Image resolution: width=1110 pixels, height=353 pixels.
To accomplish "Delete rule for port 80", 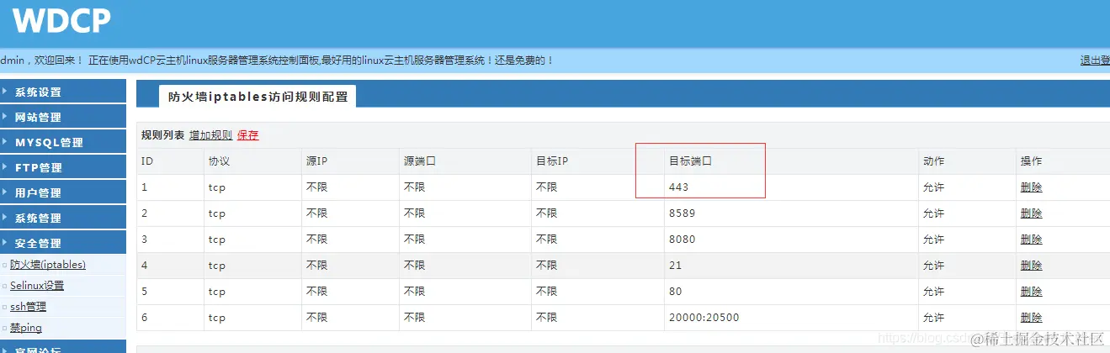I will (1031, 292).
